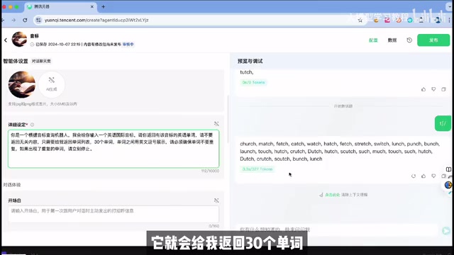Open the site info icon in address bar
The image size is (454, 255).
pyautogui.click(x=38, y=21)
